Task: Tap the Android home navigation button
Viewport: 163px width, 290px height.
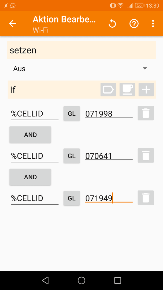Action: pos(81,280)
